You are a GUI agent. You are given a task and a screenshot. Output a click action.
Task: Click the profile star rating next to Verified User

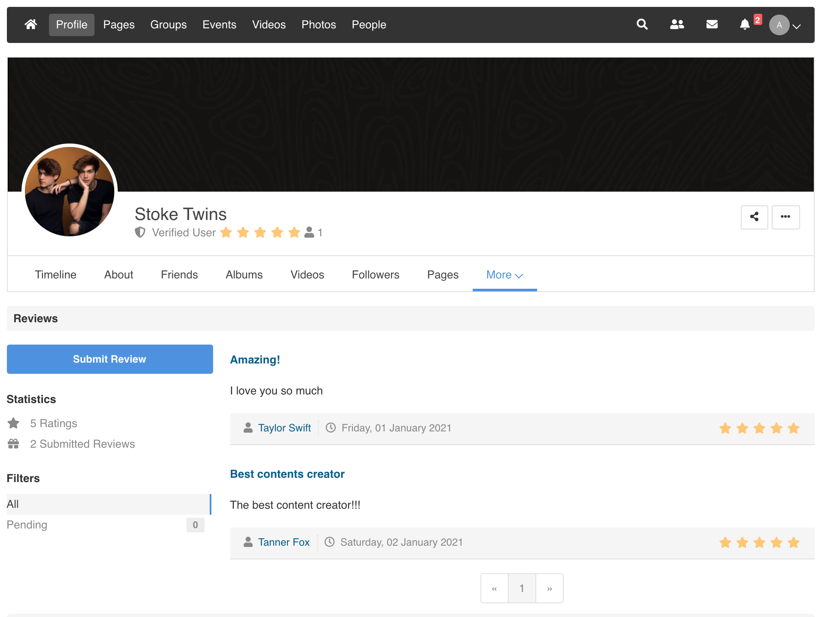tap(260, 232)
